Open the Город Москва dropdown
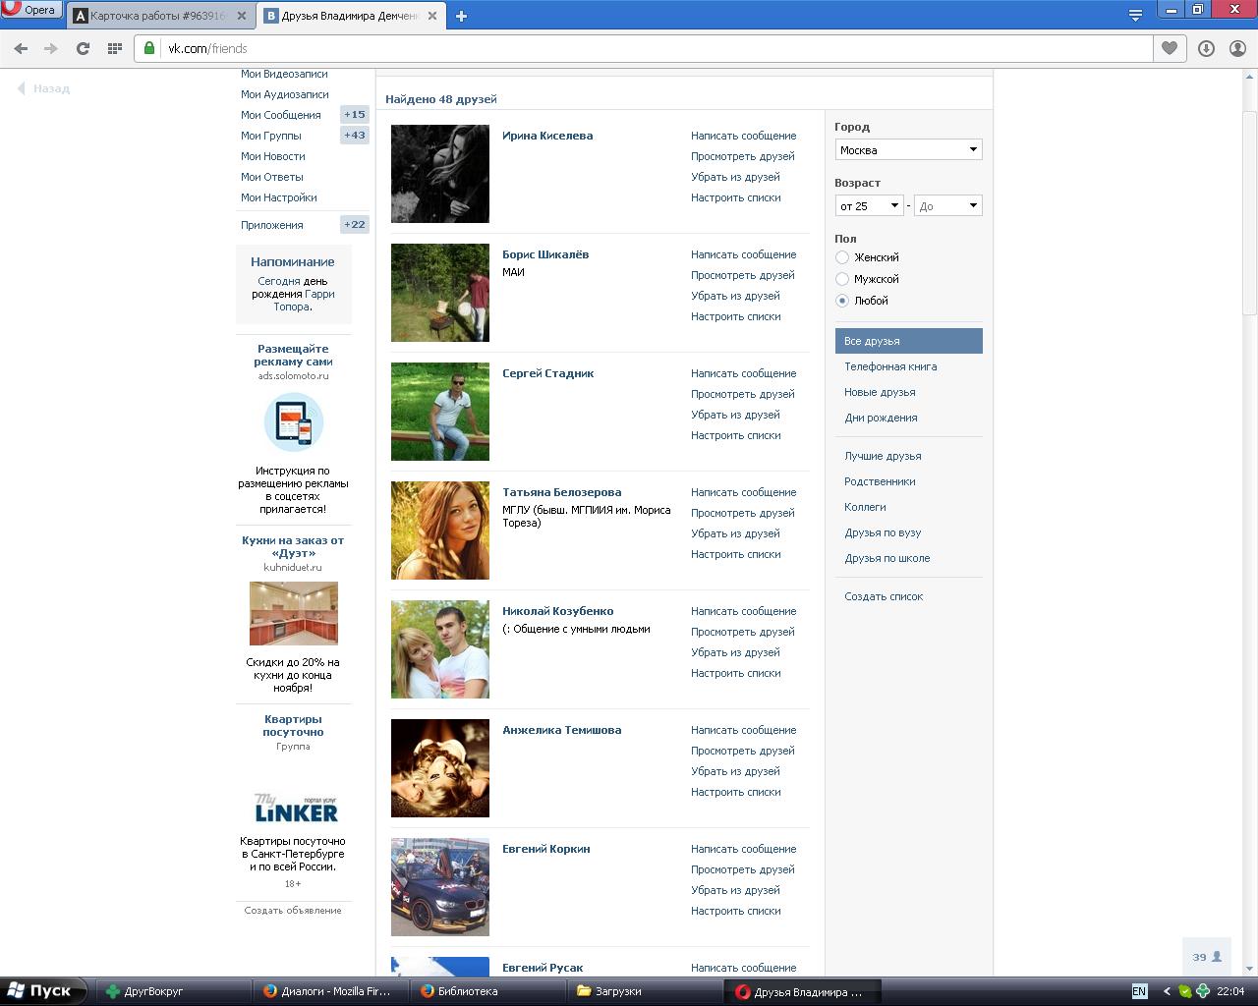1258x1006 pixels. tap(908, 149)
